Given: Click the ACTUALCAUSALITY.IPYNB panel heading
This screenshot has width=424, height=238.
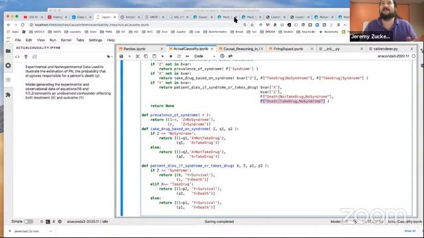Looking at the screenshot, I should [38, 48].
